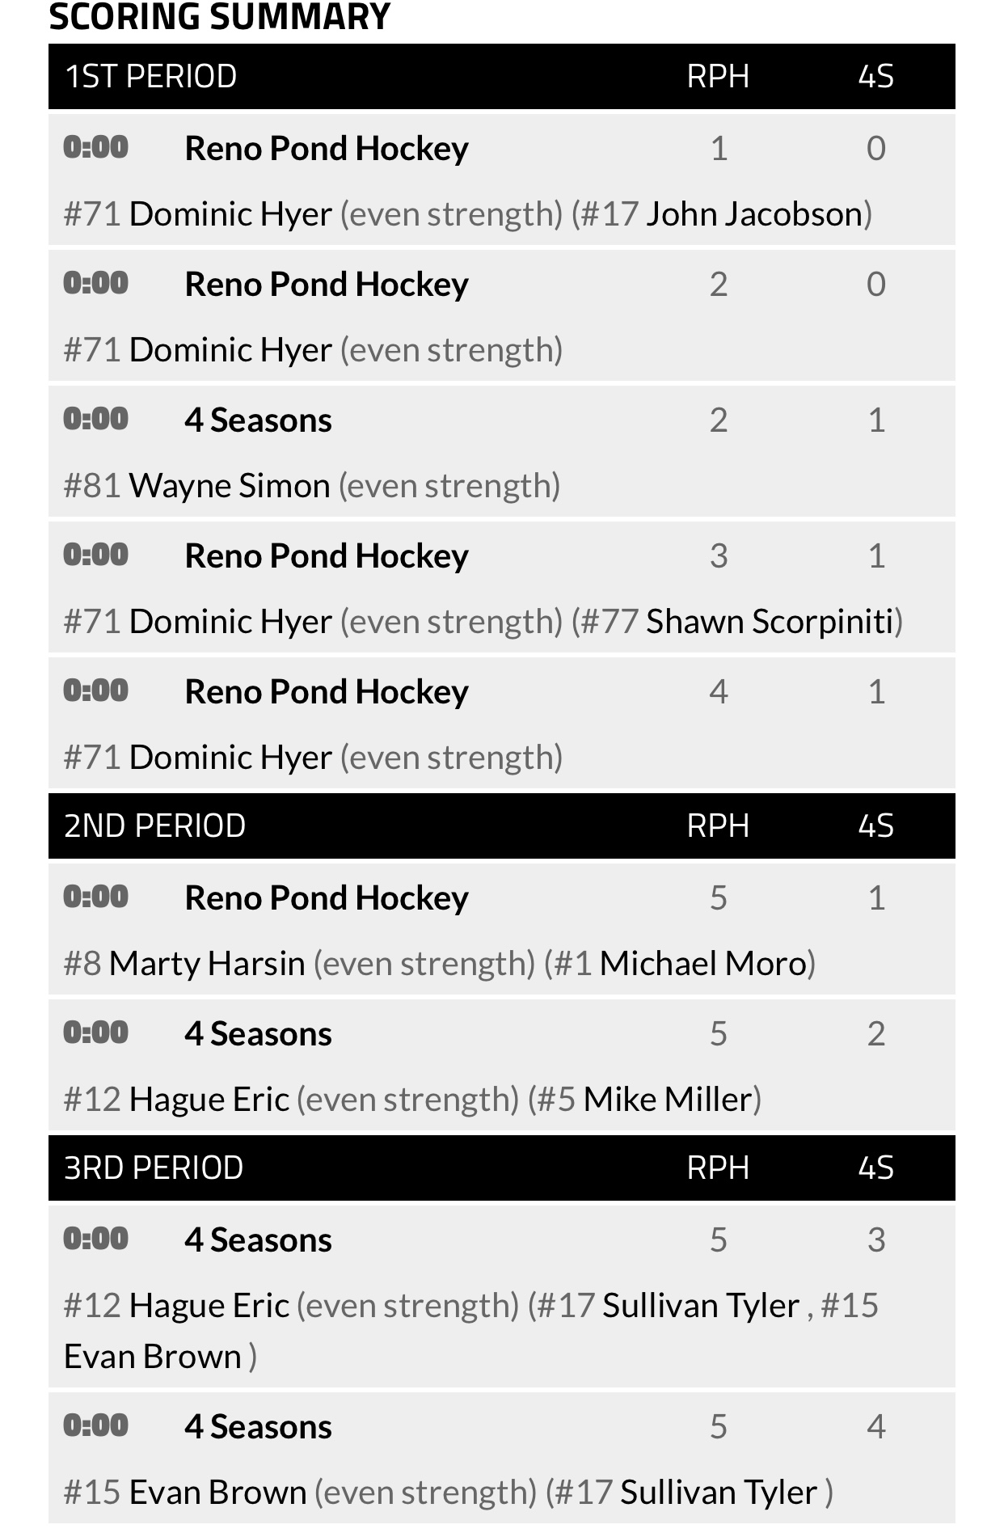This screenshot has width=1004, height=1533.
Task: Select goal scorer Marty Harsin
Action: pyautogui.click(x=207, y=964)
